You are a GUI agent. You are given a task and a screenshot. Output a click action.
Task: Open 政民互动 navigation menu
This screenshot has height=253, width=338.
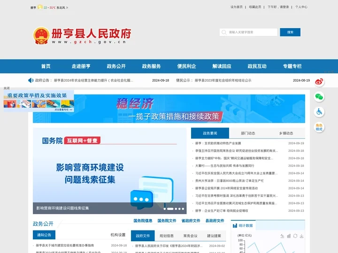pyautogui.click(x=257, y=66)
